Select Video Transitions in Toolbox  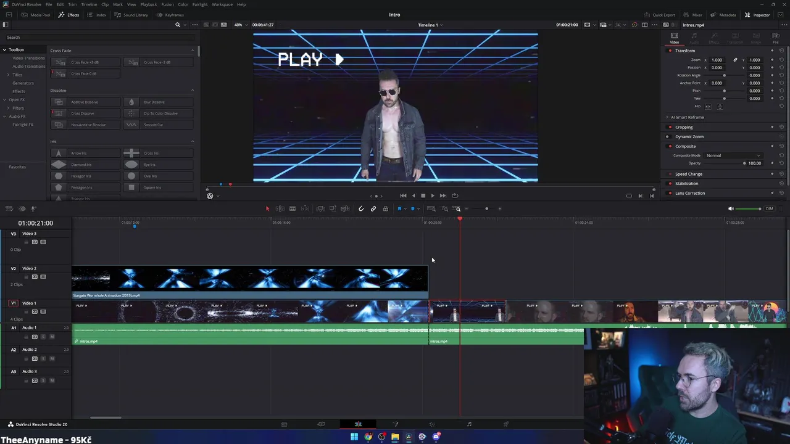tap(28, 58)
